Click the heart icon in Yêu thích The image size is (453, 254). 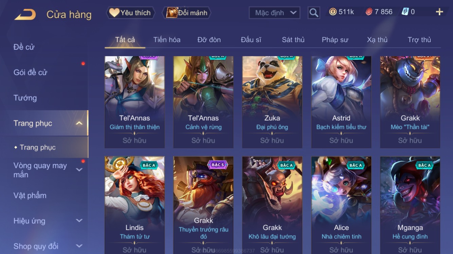point(114,13)
